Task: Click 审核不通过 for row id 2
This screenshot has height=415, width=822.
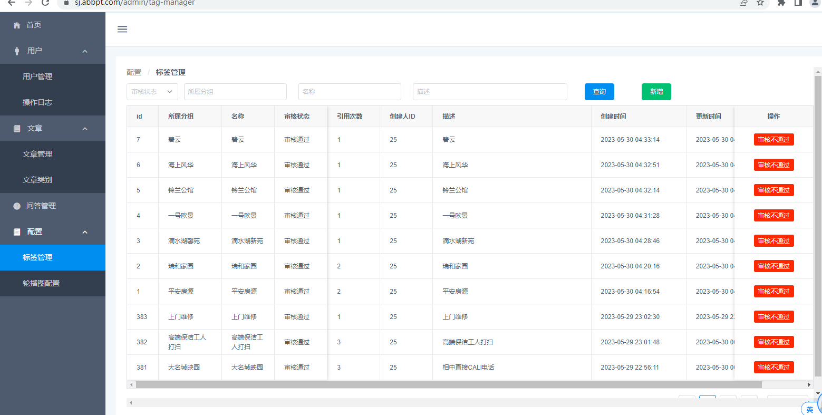Action: (774, 266)
